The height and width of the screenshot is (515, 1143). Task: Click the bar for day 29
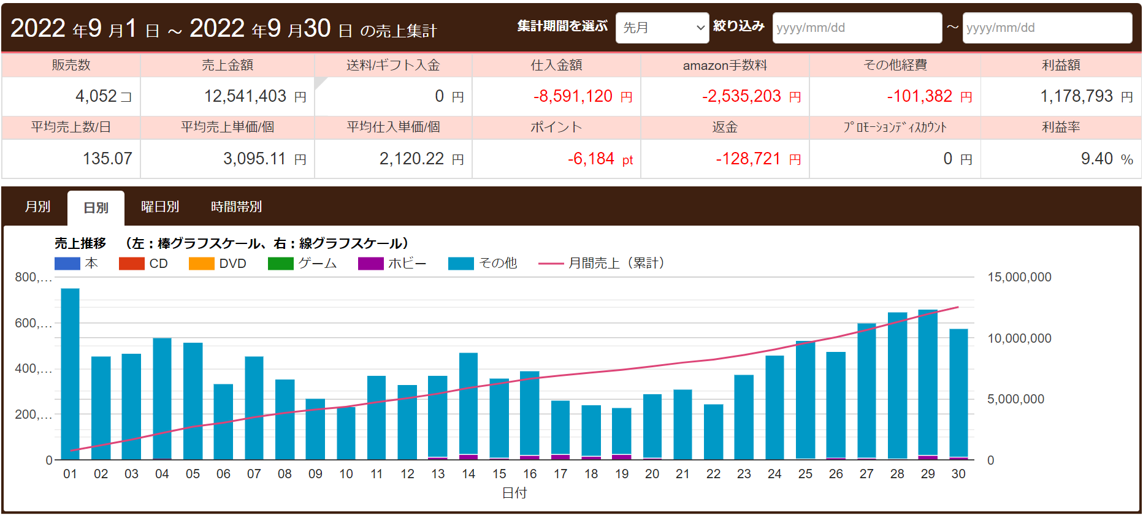(928, 383)
